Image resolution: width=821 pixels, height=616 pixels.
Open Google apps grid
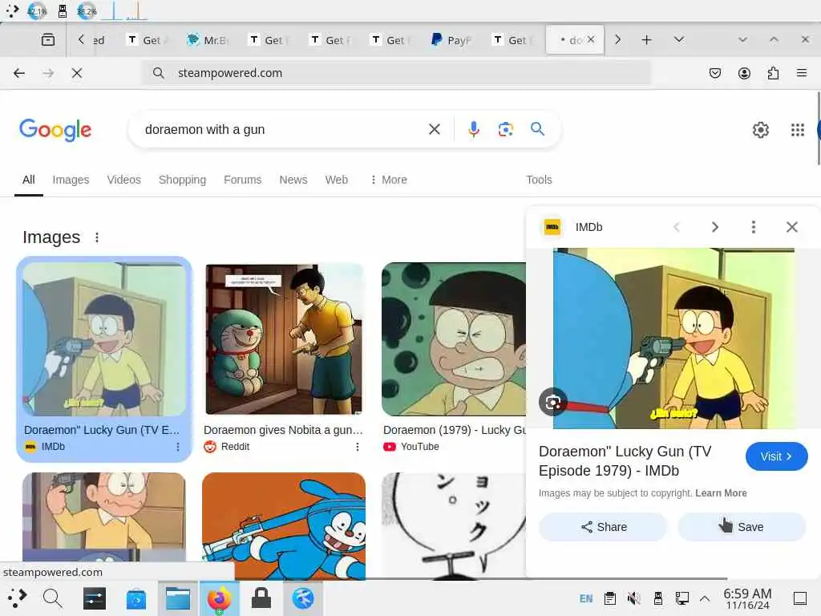(x=798, y=130)
